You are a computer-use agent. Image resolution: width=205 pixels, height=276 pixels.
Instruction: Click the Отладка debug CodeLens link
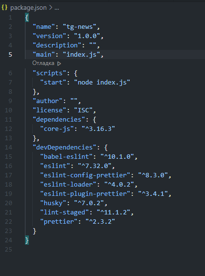(43, 63)
